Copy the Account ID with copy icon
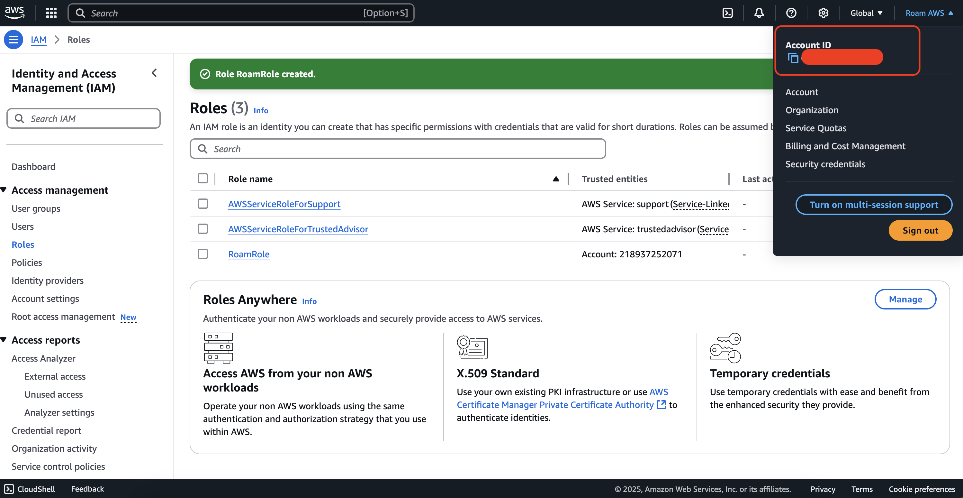The height and width of the screenshot is (498, 963). coord(793,58)
